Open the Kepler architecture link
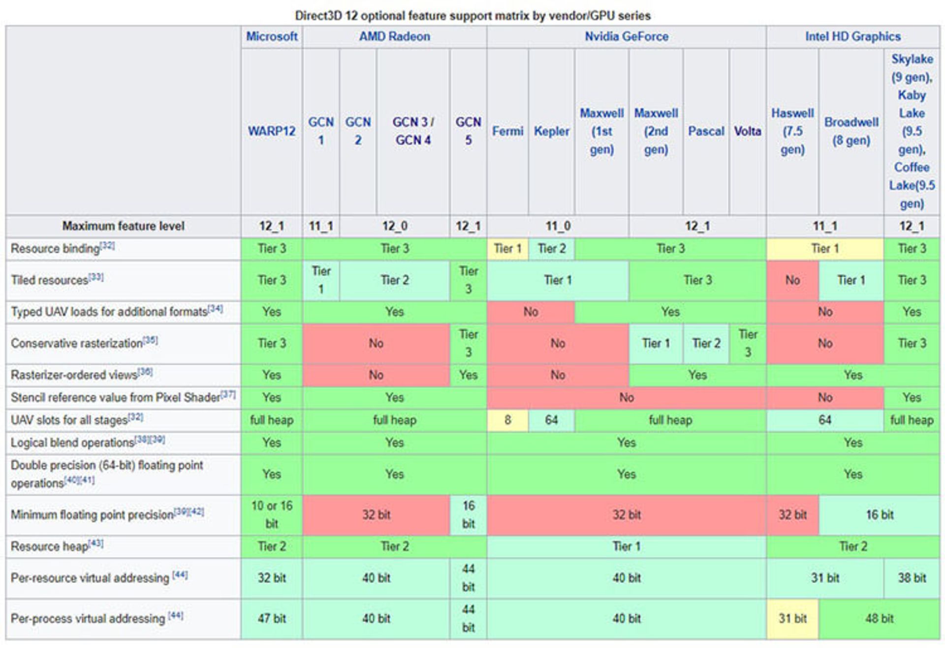Viewport: 945px width, 648px height. click(x=551, y=131)
